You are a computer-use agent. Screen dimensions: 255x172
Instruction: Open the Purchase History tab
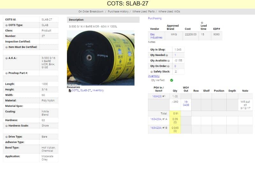point(118,11)
